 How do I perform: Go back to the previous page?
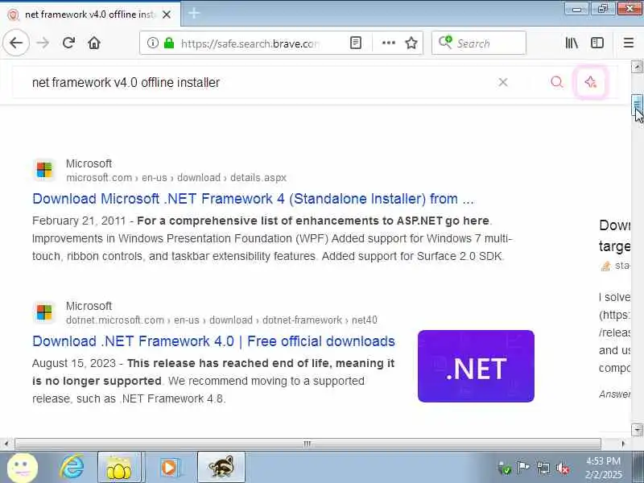16,43
